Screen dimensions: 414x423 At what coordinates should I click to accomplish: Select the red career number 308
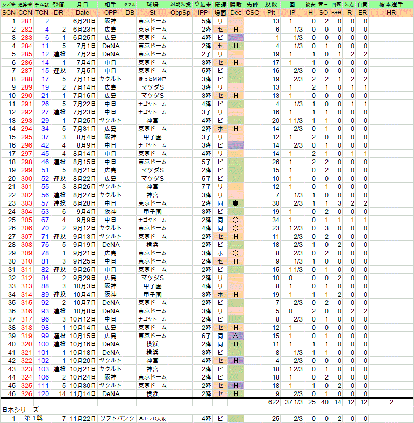tap(26, 245)
